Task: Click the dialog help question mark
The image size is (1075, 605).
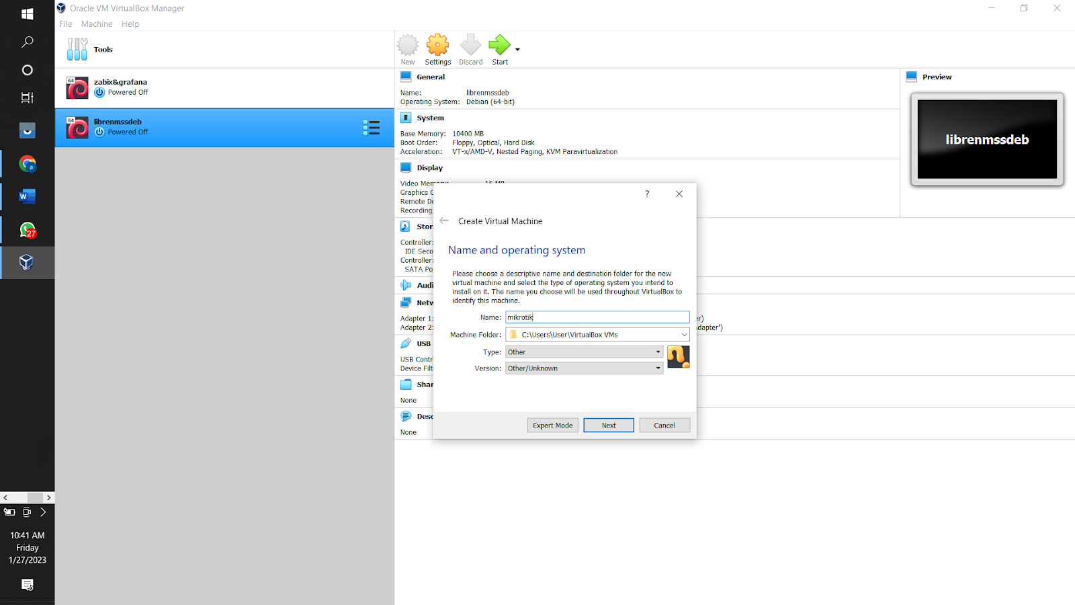Action: click(647, 194)
